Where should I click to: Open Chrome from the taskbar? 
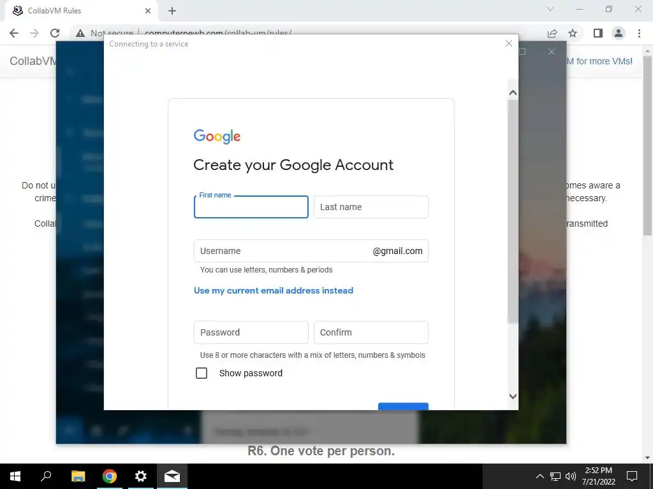(110, 476)
